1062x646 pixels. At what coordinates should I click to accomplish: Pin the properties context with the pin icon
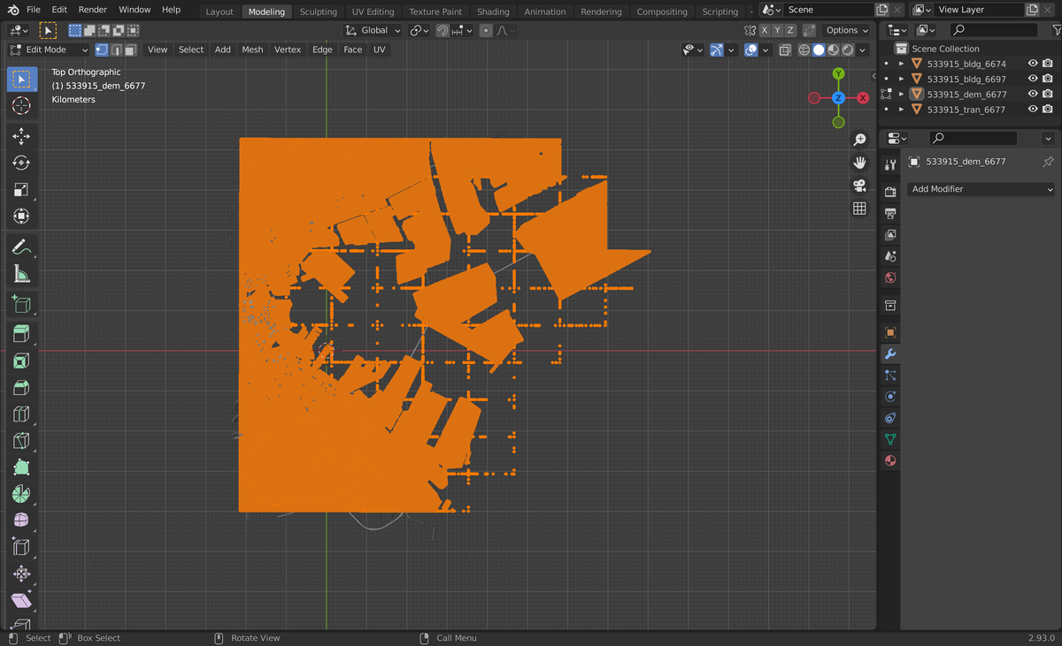coord(1048,162)
